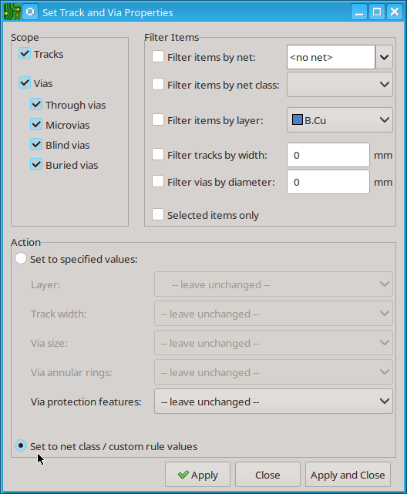
Task: Click the window menu icon beside title
Action: point(30,12)
